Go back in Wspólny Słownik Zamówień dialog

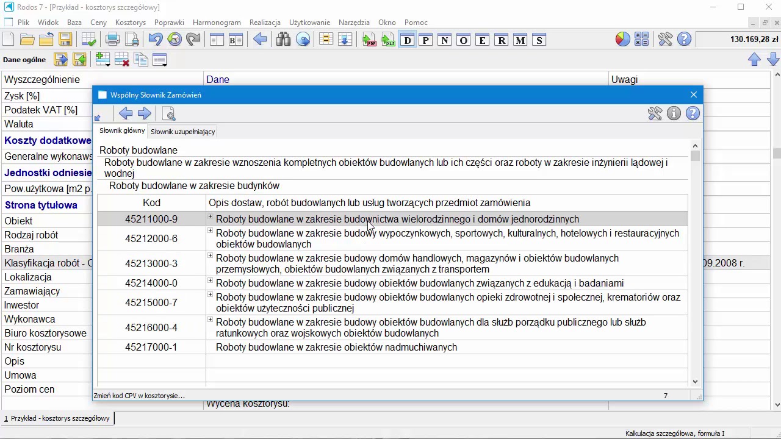126,113
